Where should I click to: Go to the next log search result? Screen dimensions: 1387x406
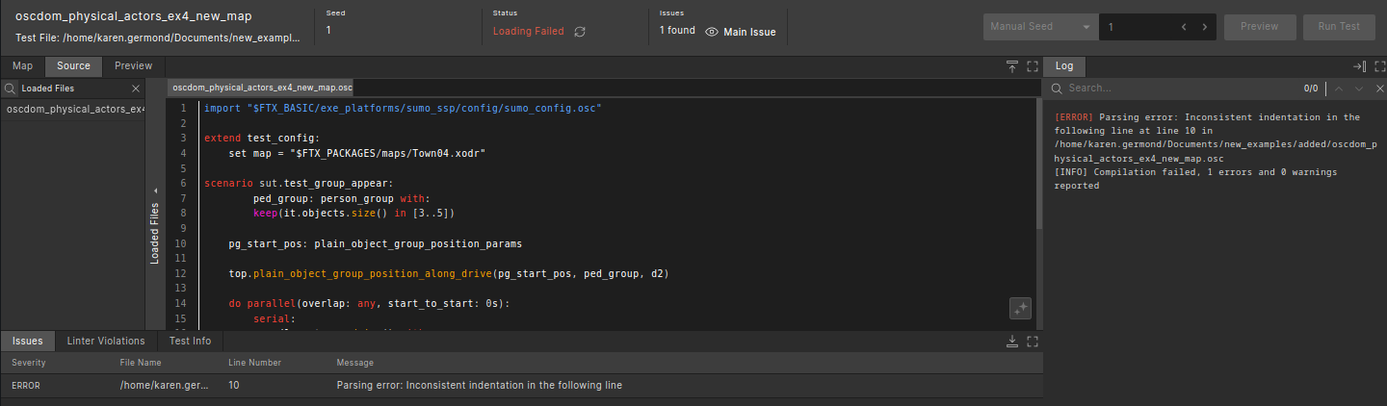[x=1358, y=89]
